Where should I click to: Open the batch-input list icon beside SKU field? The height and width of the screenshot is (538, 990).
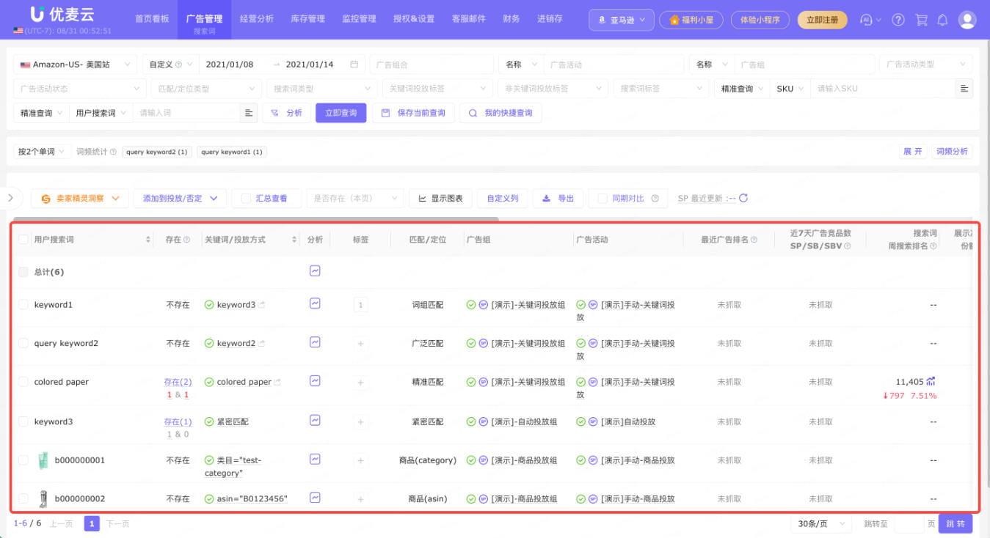(x=964, y=89)
